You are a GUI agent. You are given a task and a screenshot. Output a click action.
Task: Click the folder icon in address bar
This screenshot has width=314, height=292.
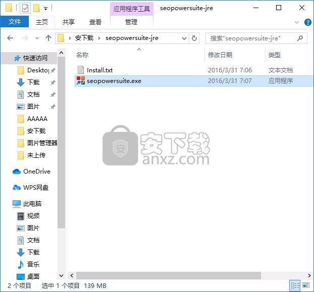click(61, 38)
